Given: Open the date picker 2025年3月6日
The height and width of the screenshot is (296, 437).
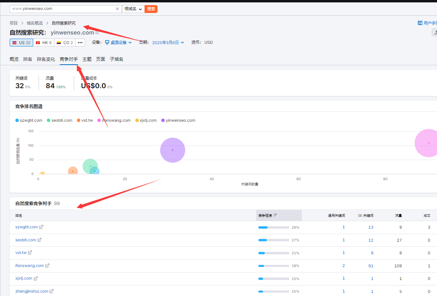Looking at the screenshot, I should 168,43.
